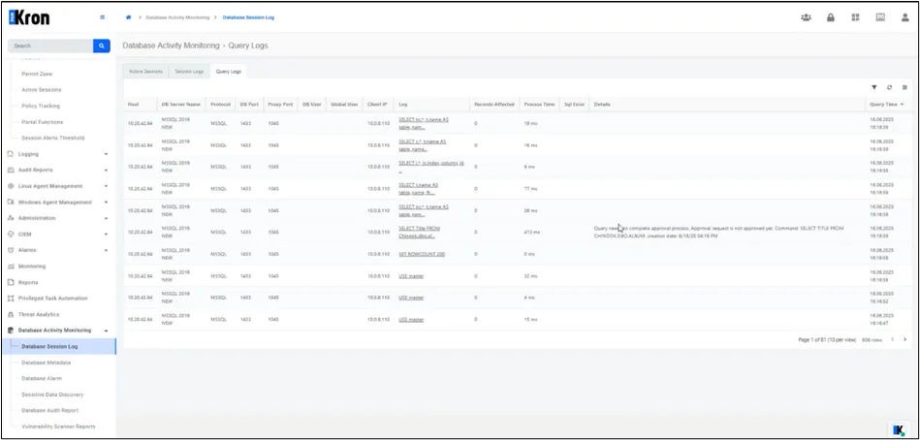Screen dimensions: 920x440
Task: Sort by the Process Time column header
Action: click(x=539, y=105)
